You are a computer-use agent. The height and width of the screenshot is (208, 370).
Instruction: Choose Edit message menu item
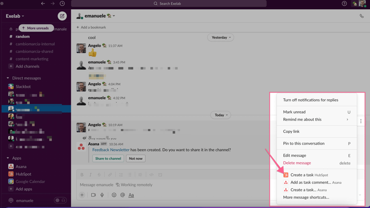(x=317, y=155)
